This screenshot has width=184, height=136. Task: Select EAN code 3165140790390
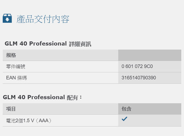[139, 78]
